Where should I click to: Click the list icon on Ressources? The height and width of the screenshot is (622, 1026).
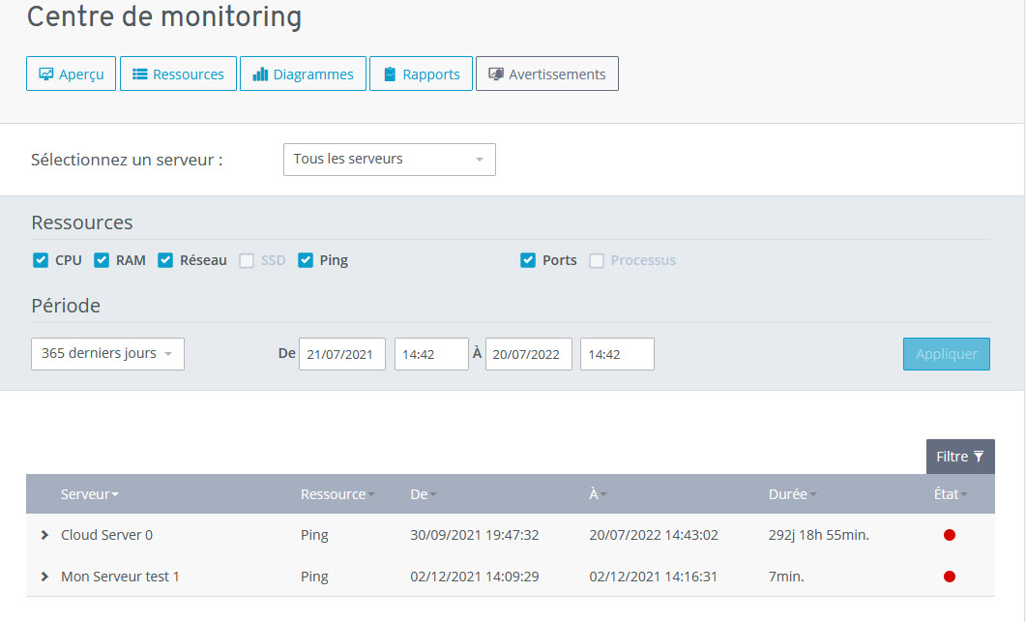tap(140, 74)
